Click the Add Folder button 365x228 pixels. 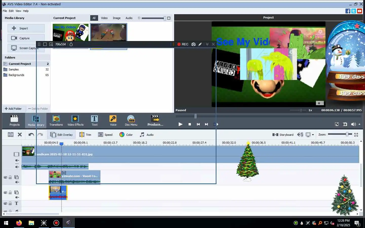(x=14, y=109)
